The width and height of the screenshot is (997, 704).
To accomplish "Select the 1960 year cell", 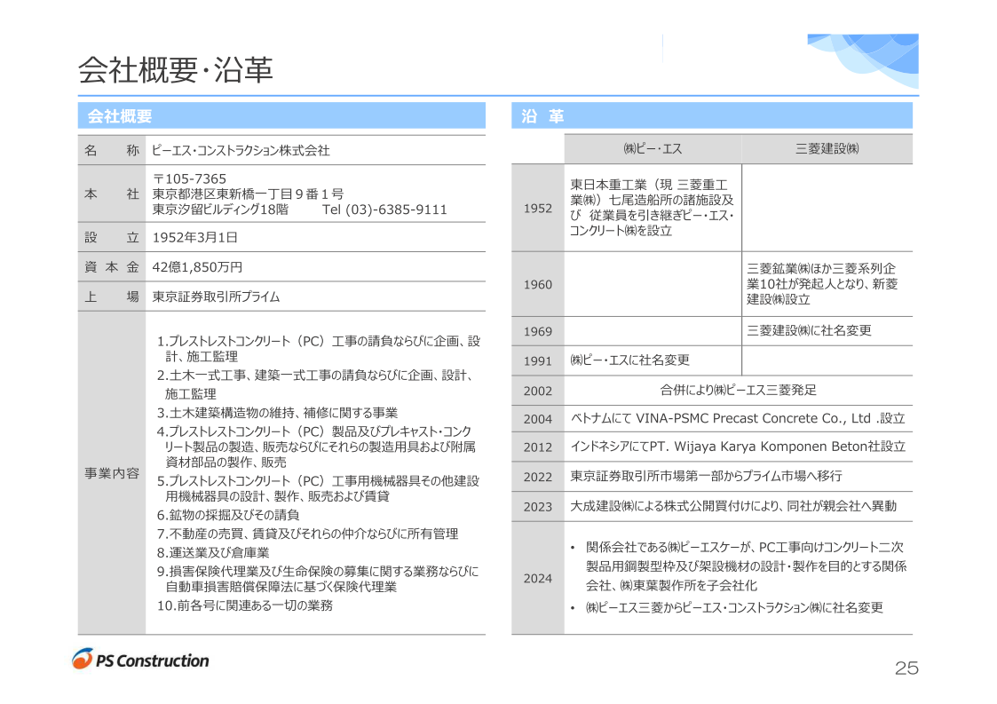I will click(538, 284).
